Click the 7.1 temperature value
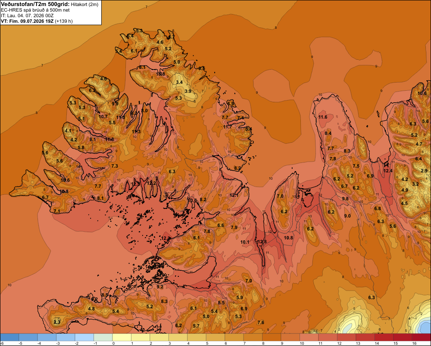This screenshot has height=346, width=431. click(x=57, y=211)
